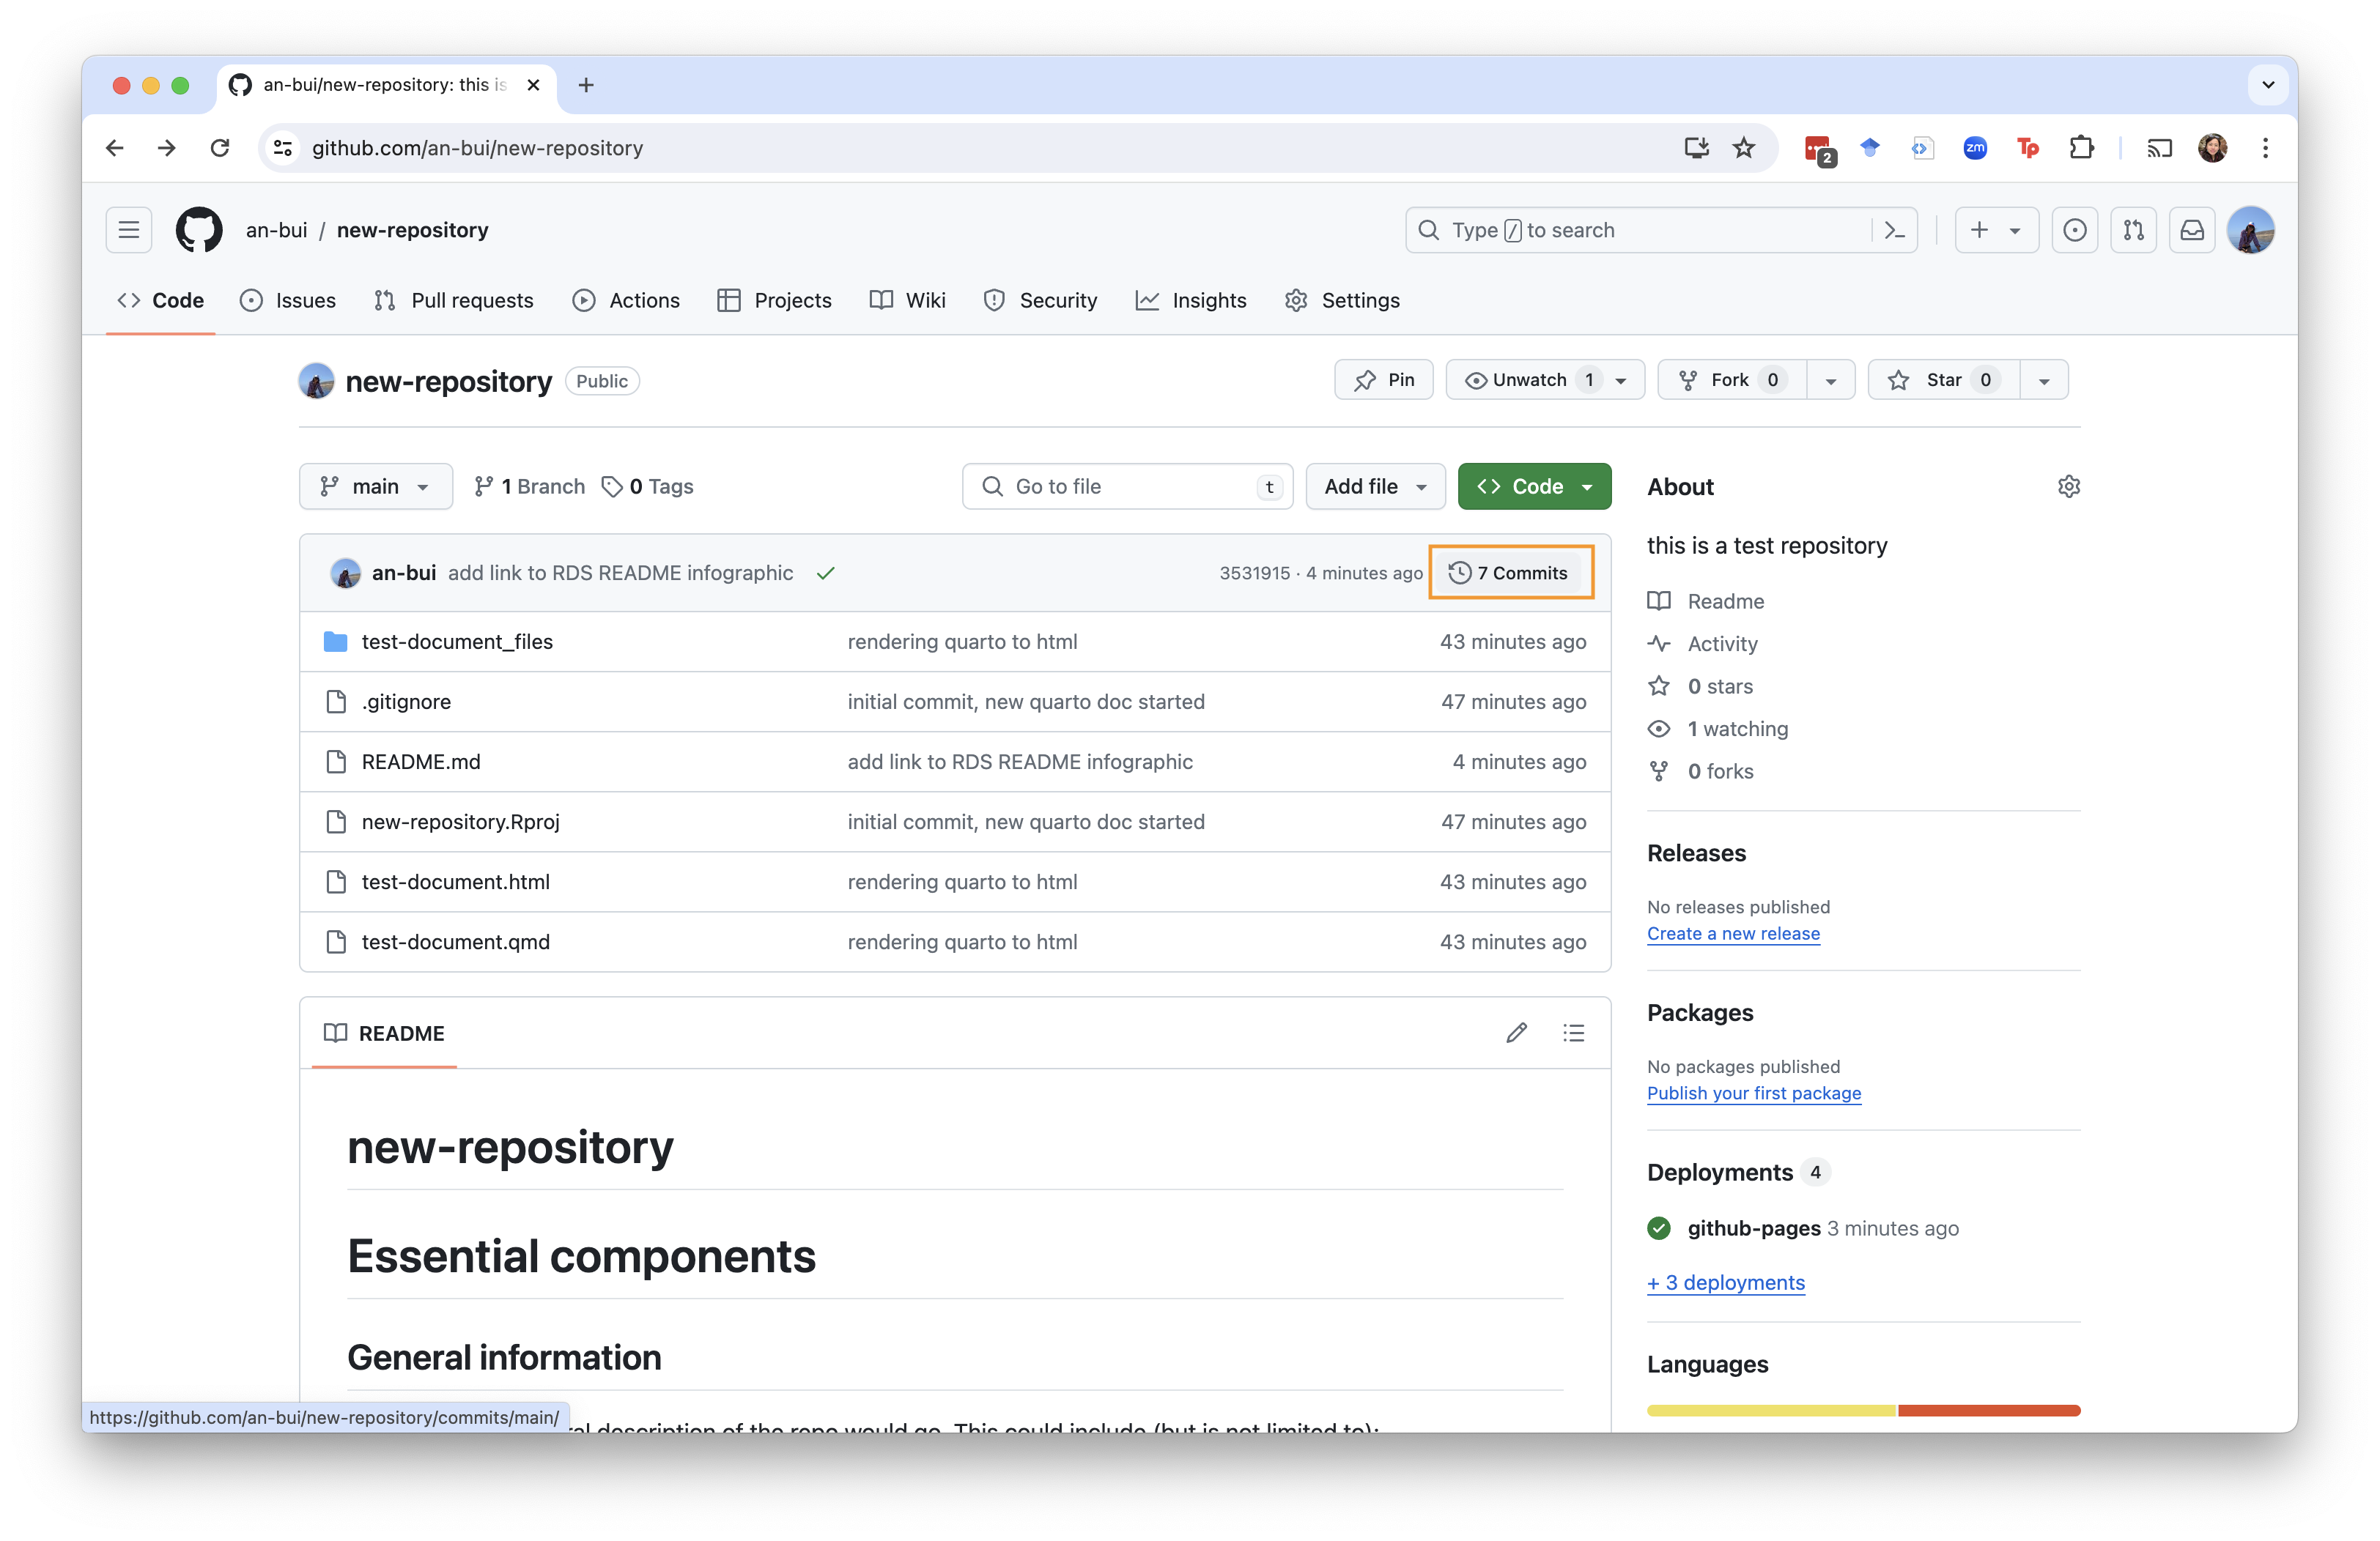2380x1541 pixels.
Task: Click the About settings gear icon
Action: [x=2068, y=486]
